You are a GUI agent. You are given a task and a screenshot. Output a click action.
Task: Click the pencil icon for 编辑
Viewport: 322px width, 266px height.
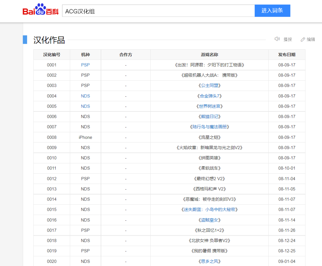303,39
